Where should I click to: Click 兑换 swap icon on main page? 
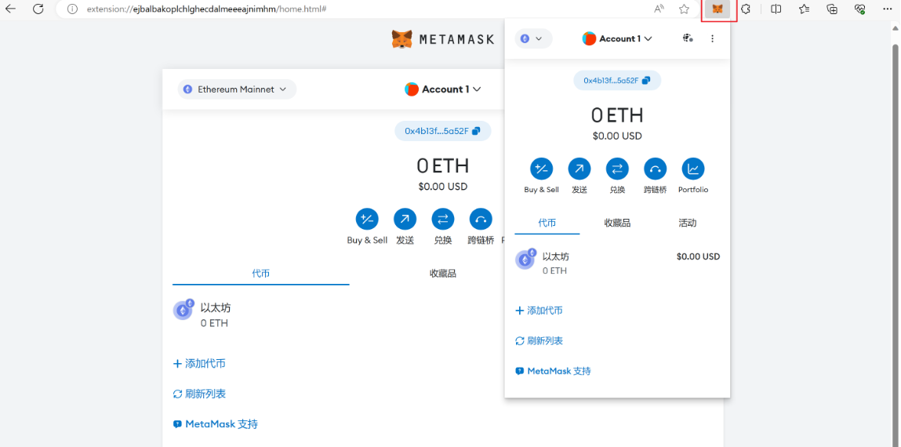[x=443, y=220]
